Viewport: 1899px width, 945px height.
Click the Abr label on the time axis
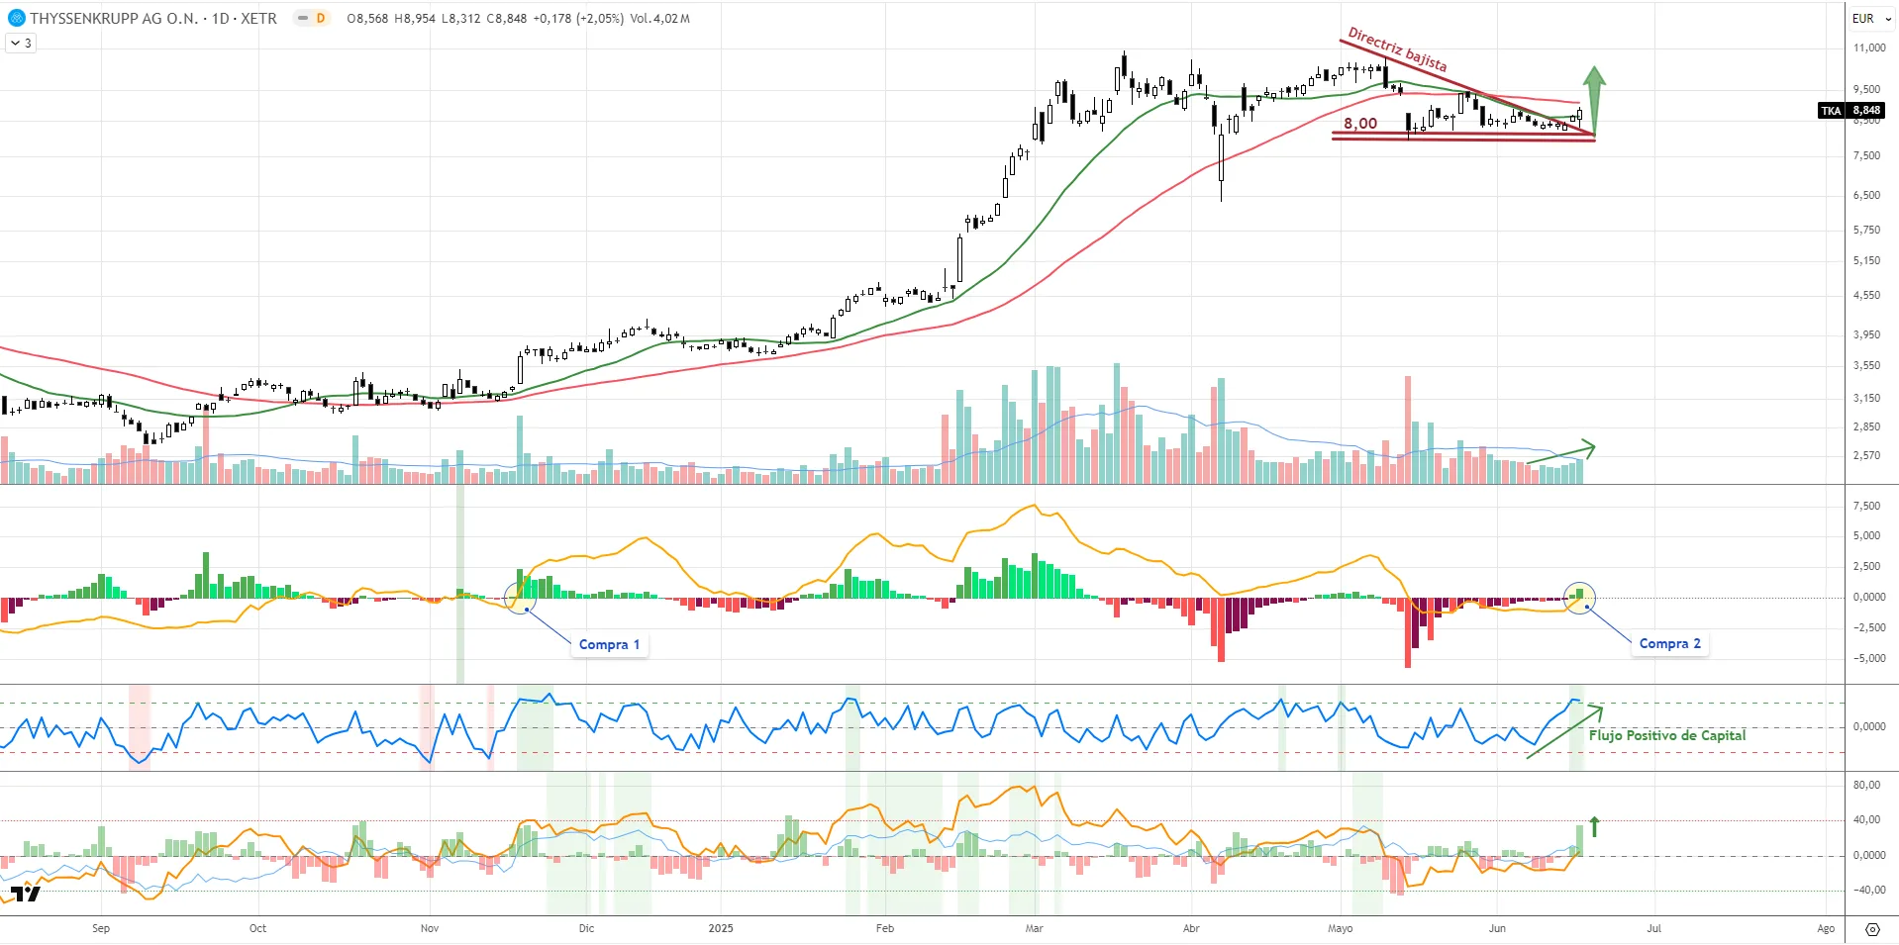[x=1191, y=928]
